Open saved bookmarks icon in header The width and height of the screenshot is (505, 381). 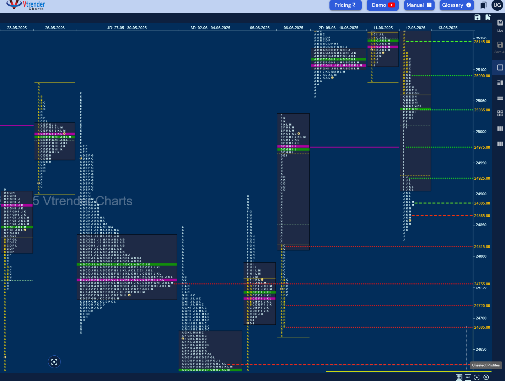[x=483, y=5]
